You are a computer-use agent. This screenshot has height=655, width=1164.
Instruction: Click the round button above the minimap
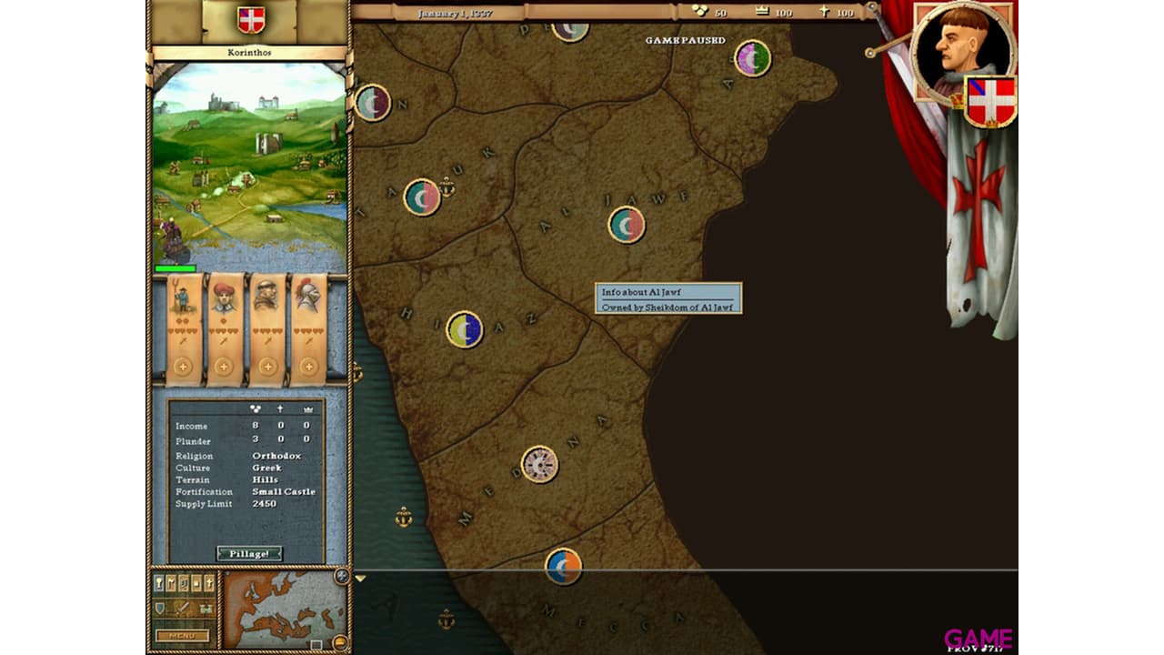pos(341,575)
